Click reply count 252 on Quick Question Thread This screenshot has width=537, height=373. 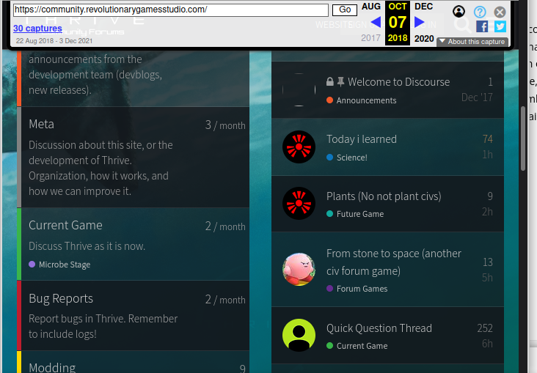485,328
